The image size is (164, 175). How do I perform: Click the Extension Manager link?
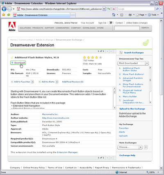pyautogui.click(x=68, y=152)
